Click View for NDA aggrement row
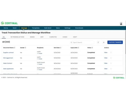This screenshot has width=126, height=94. point(106,58)
